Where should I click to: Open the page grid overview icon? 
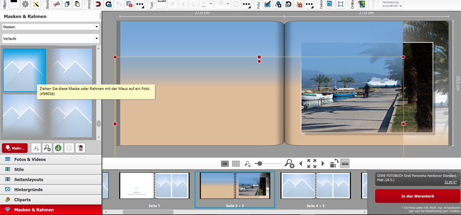pos(236,164)
